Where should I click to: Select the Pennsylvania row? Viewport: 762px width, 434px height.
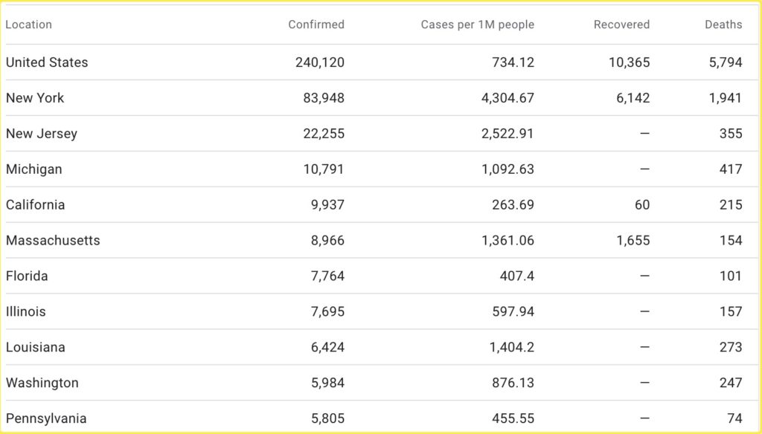point(46,418)
